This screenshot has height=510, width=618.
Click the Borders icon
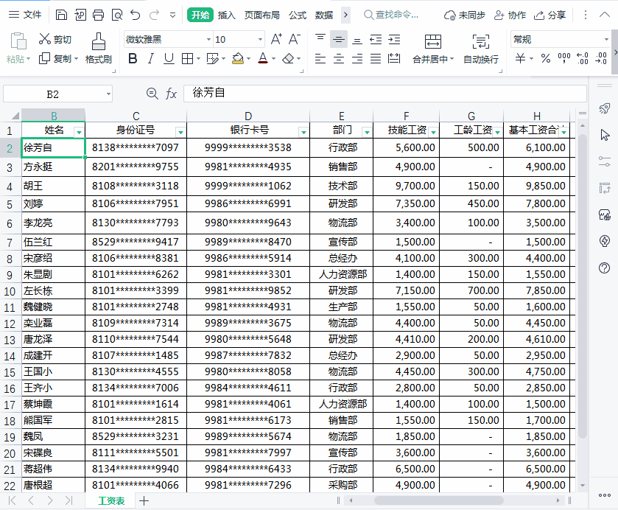tap(187, 59)
